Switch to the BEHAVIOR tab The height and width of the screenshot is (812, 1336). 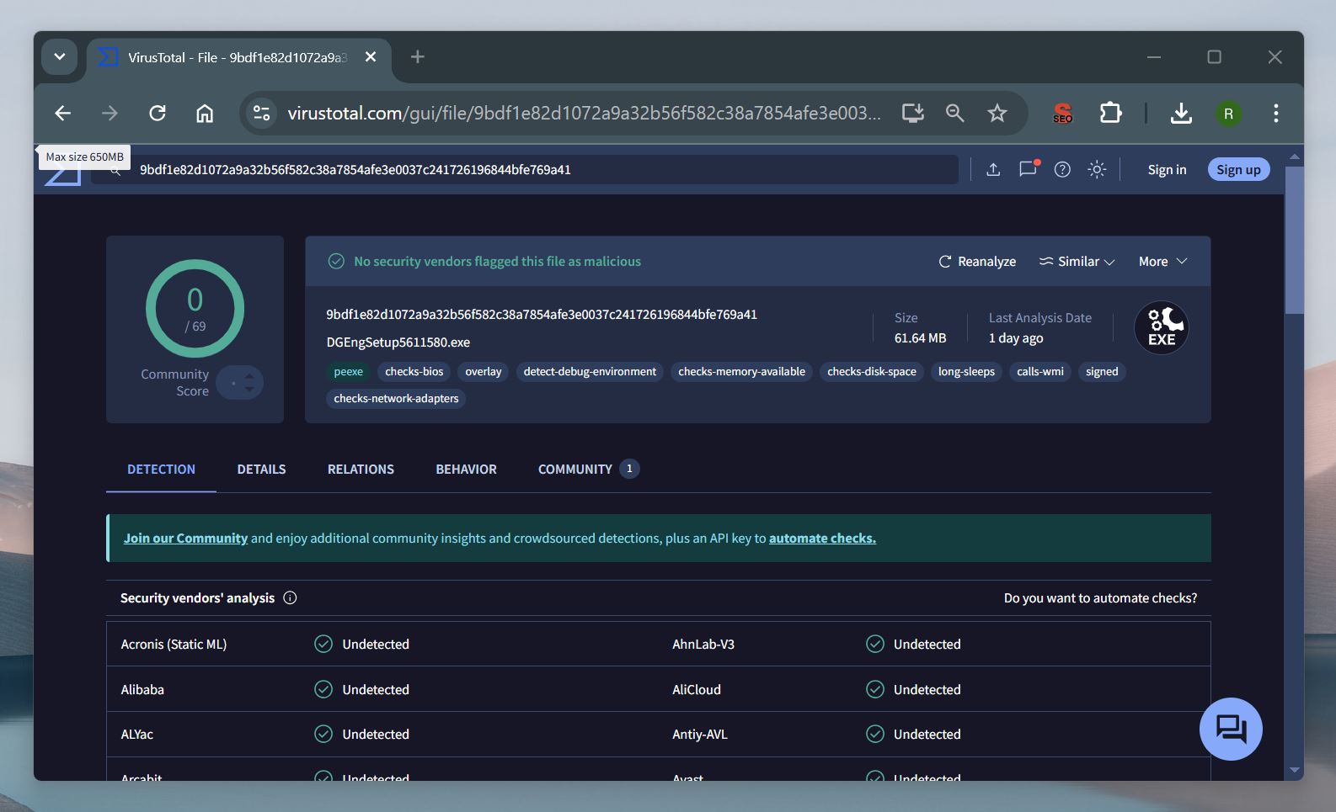point(466,469)
